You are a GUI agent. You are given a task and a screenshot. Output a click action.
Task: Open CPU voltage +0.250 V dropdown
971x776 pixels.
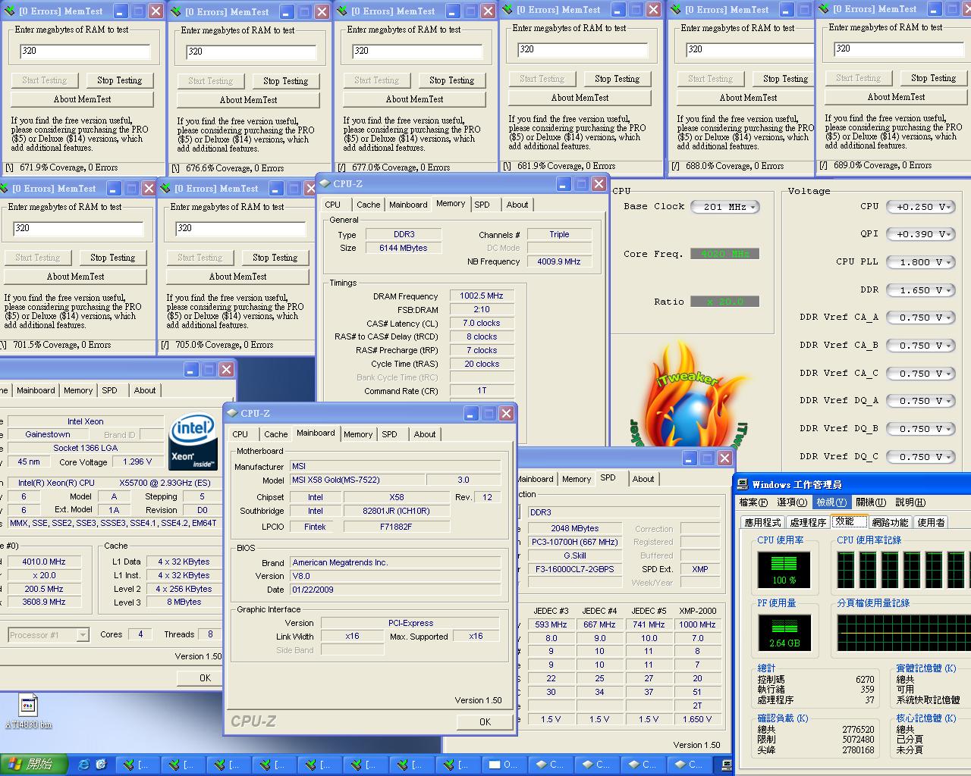(x=920, y=207)
